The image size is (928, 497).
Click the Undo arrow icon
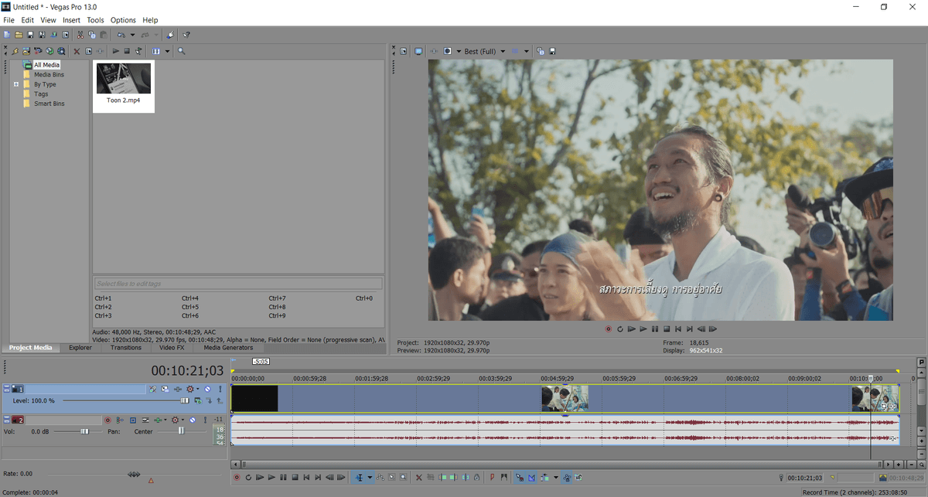[x=121, y=35]
